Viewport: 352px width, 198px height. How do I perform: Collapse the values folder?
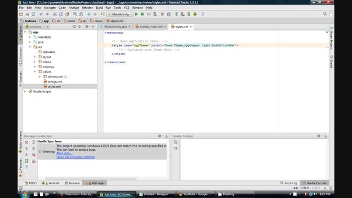tap(35, 72)
